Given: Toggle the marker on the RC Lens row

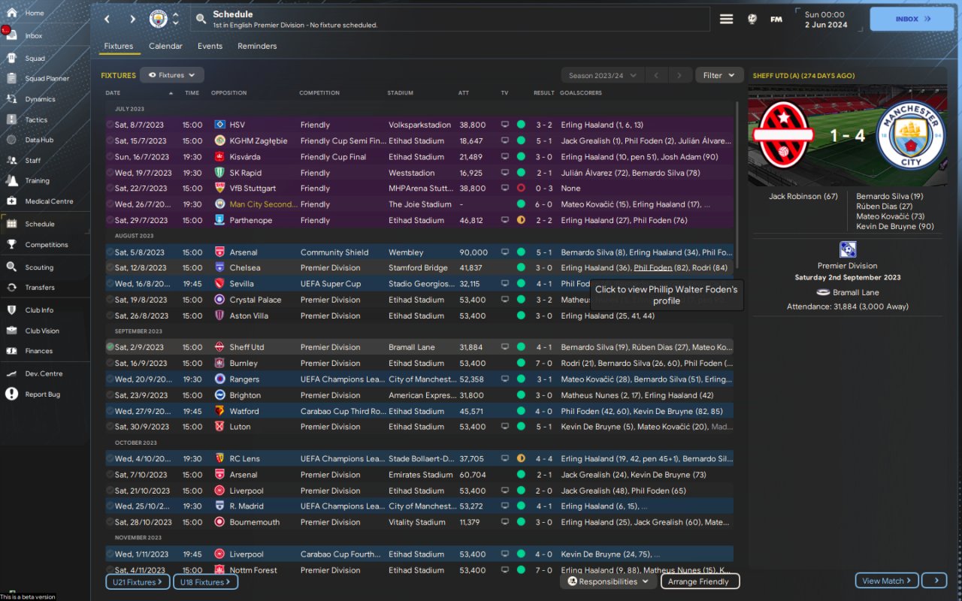Looking at the screenshot, I should [x=110, y=459].
